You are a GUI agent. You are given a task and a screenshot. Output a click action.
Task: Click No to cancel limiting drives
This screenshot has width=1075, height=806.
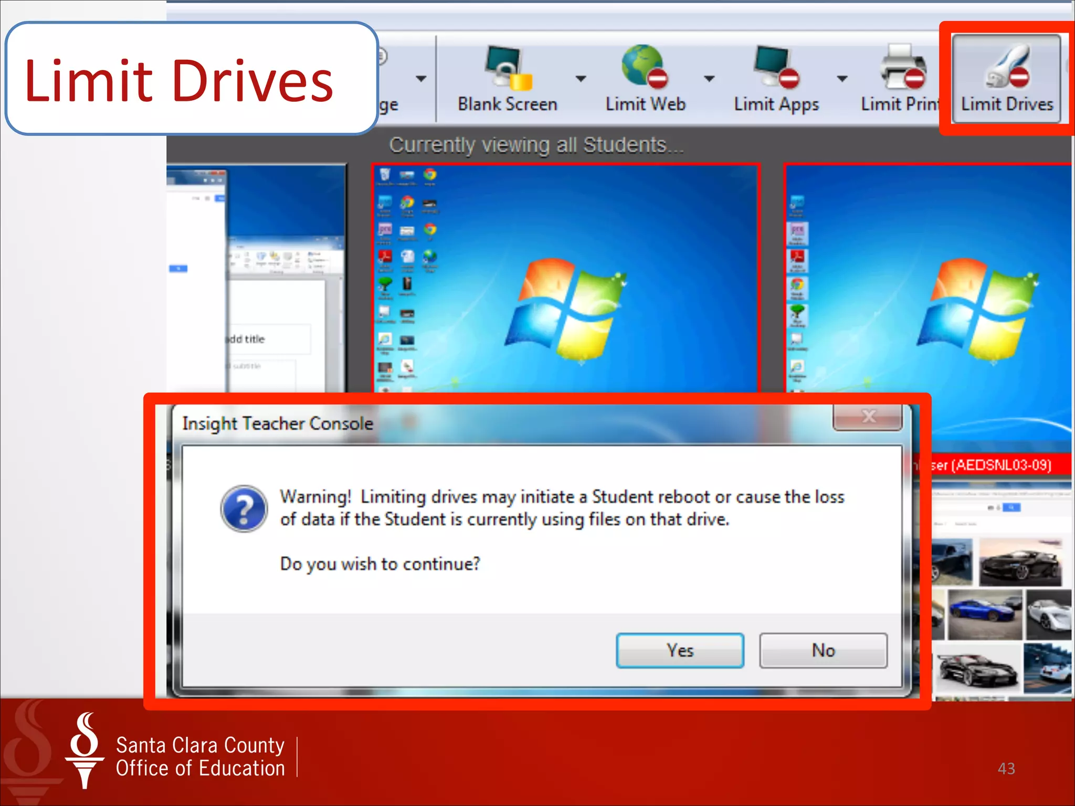(823, 651)
